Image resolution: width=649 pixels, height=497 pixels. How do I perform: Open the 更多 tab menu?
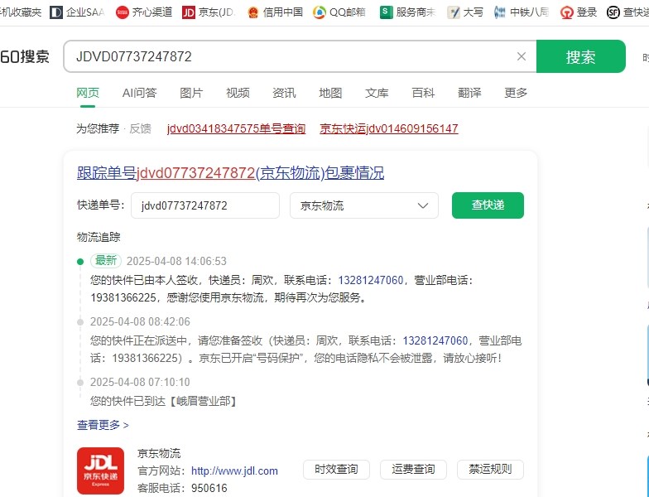[516, 93]
